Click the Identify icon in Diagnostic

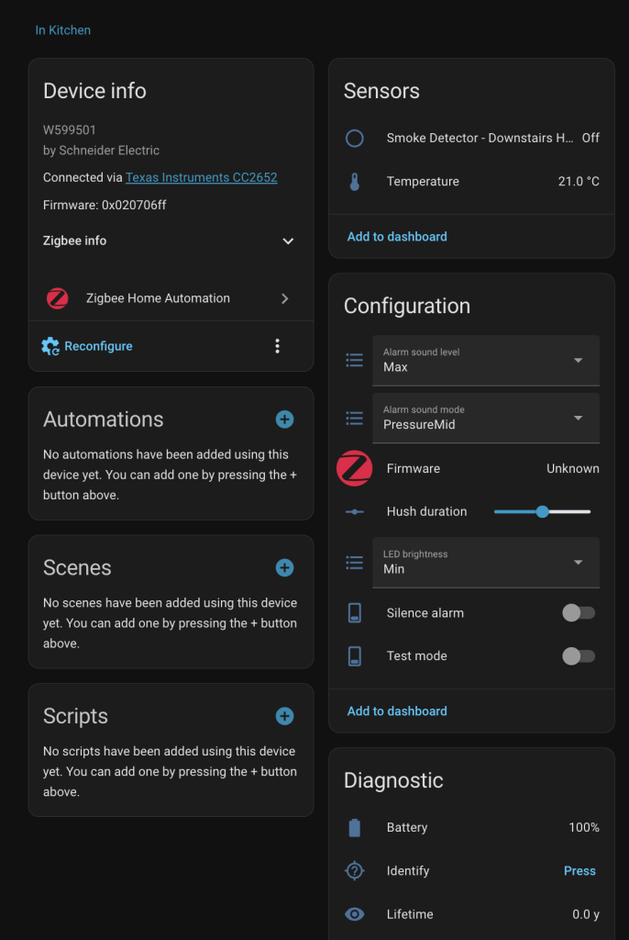[355, 871]
